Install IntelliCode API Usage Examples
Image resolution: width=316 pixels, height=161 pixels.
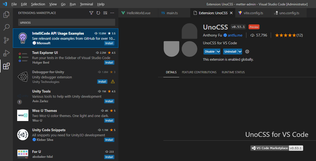tap(109, 43)
